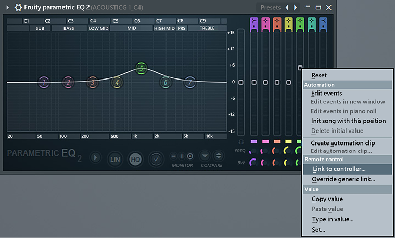The width and height of the screenshot is (395, 238).
Task: Click the purple band 1 BW knob
Action: 253,163
